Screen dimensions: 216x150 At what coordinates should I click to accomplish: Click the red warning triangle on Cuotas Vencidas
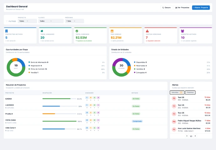point(147,31)
